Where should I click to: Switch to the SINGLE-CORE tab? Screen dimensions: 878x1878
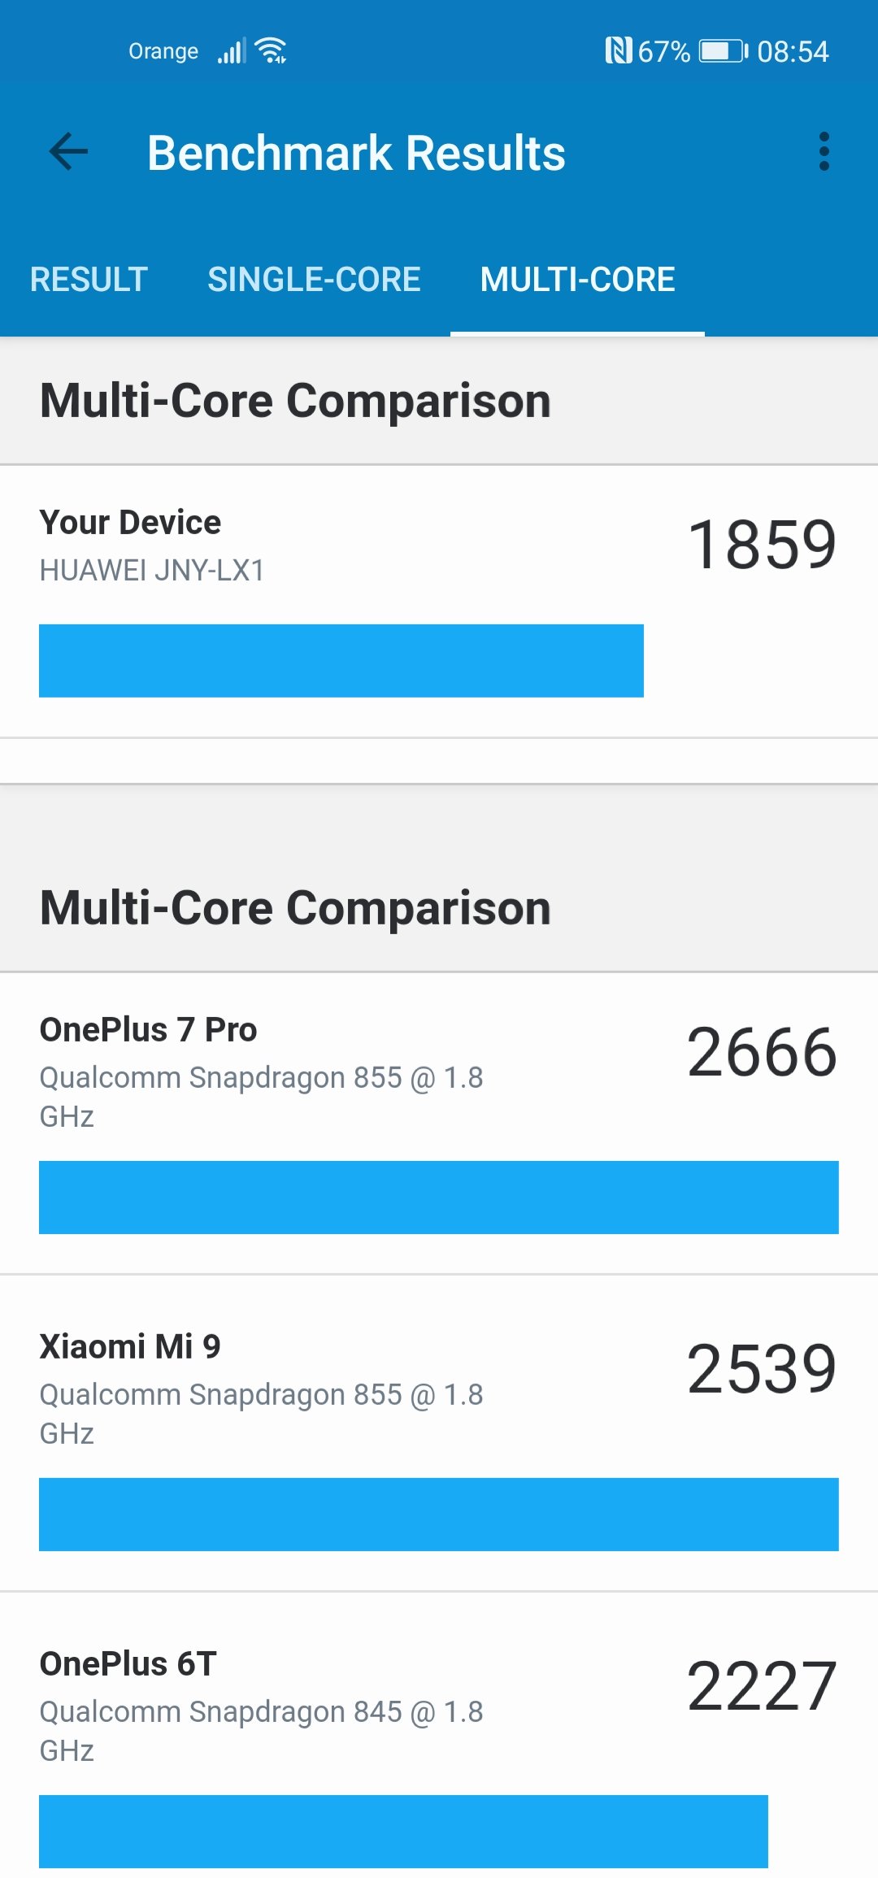coord(314,279)
